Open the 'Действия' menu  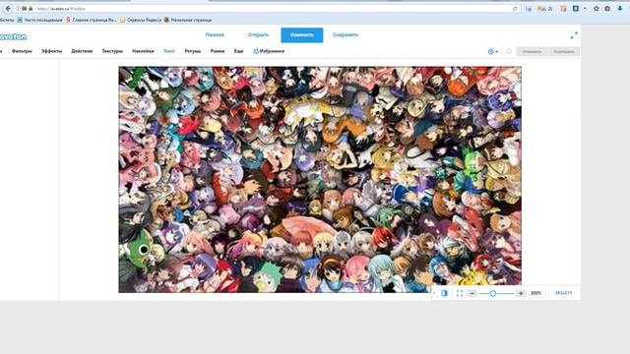82,51
